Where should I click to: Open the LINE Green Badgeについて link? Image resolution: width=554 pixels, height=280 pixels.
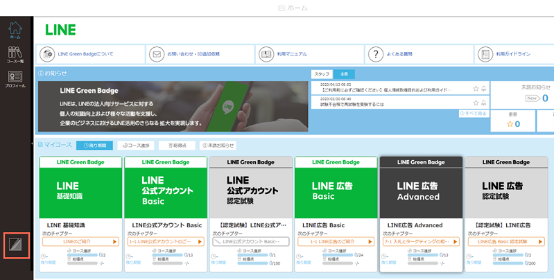coord(85,54)
